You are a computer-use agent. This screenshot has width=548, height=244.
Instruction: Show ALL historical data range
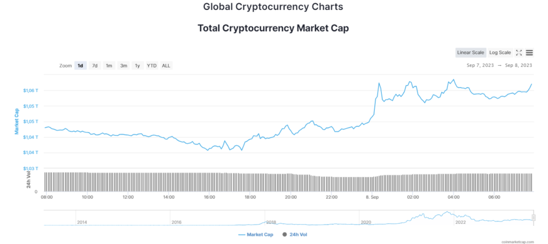click(x=166, y=66)
